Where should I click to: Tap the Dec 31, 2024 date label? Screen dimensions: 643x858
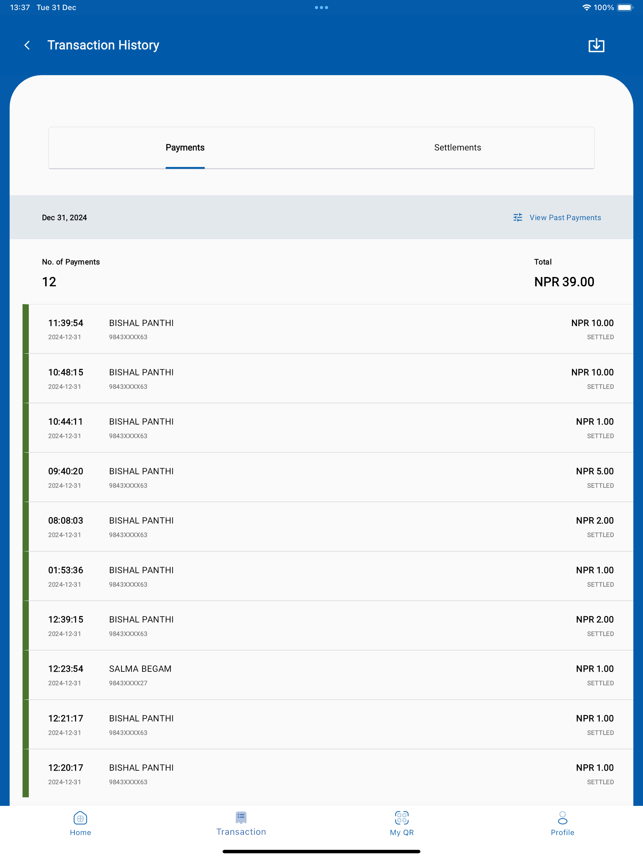[x=64, y=218]
